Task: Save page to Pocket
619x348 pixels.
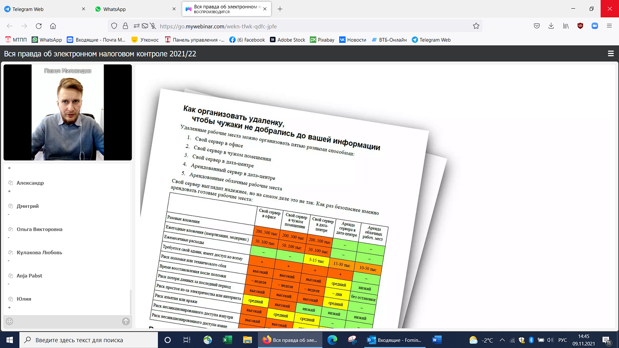Action: (536, 26)
